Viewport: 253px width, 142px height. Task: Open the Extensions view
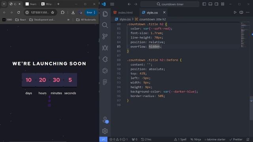(105, 59)
